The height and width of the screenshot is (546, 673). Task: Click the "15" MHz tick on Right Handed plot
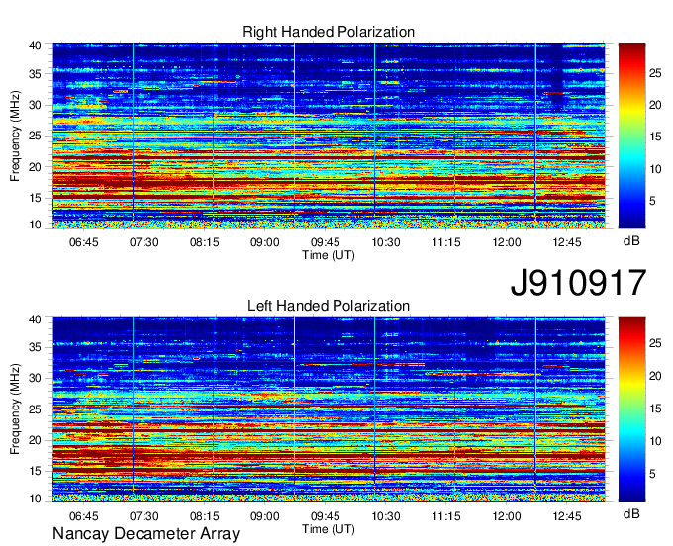[x=35, y=198]
